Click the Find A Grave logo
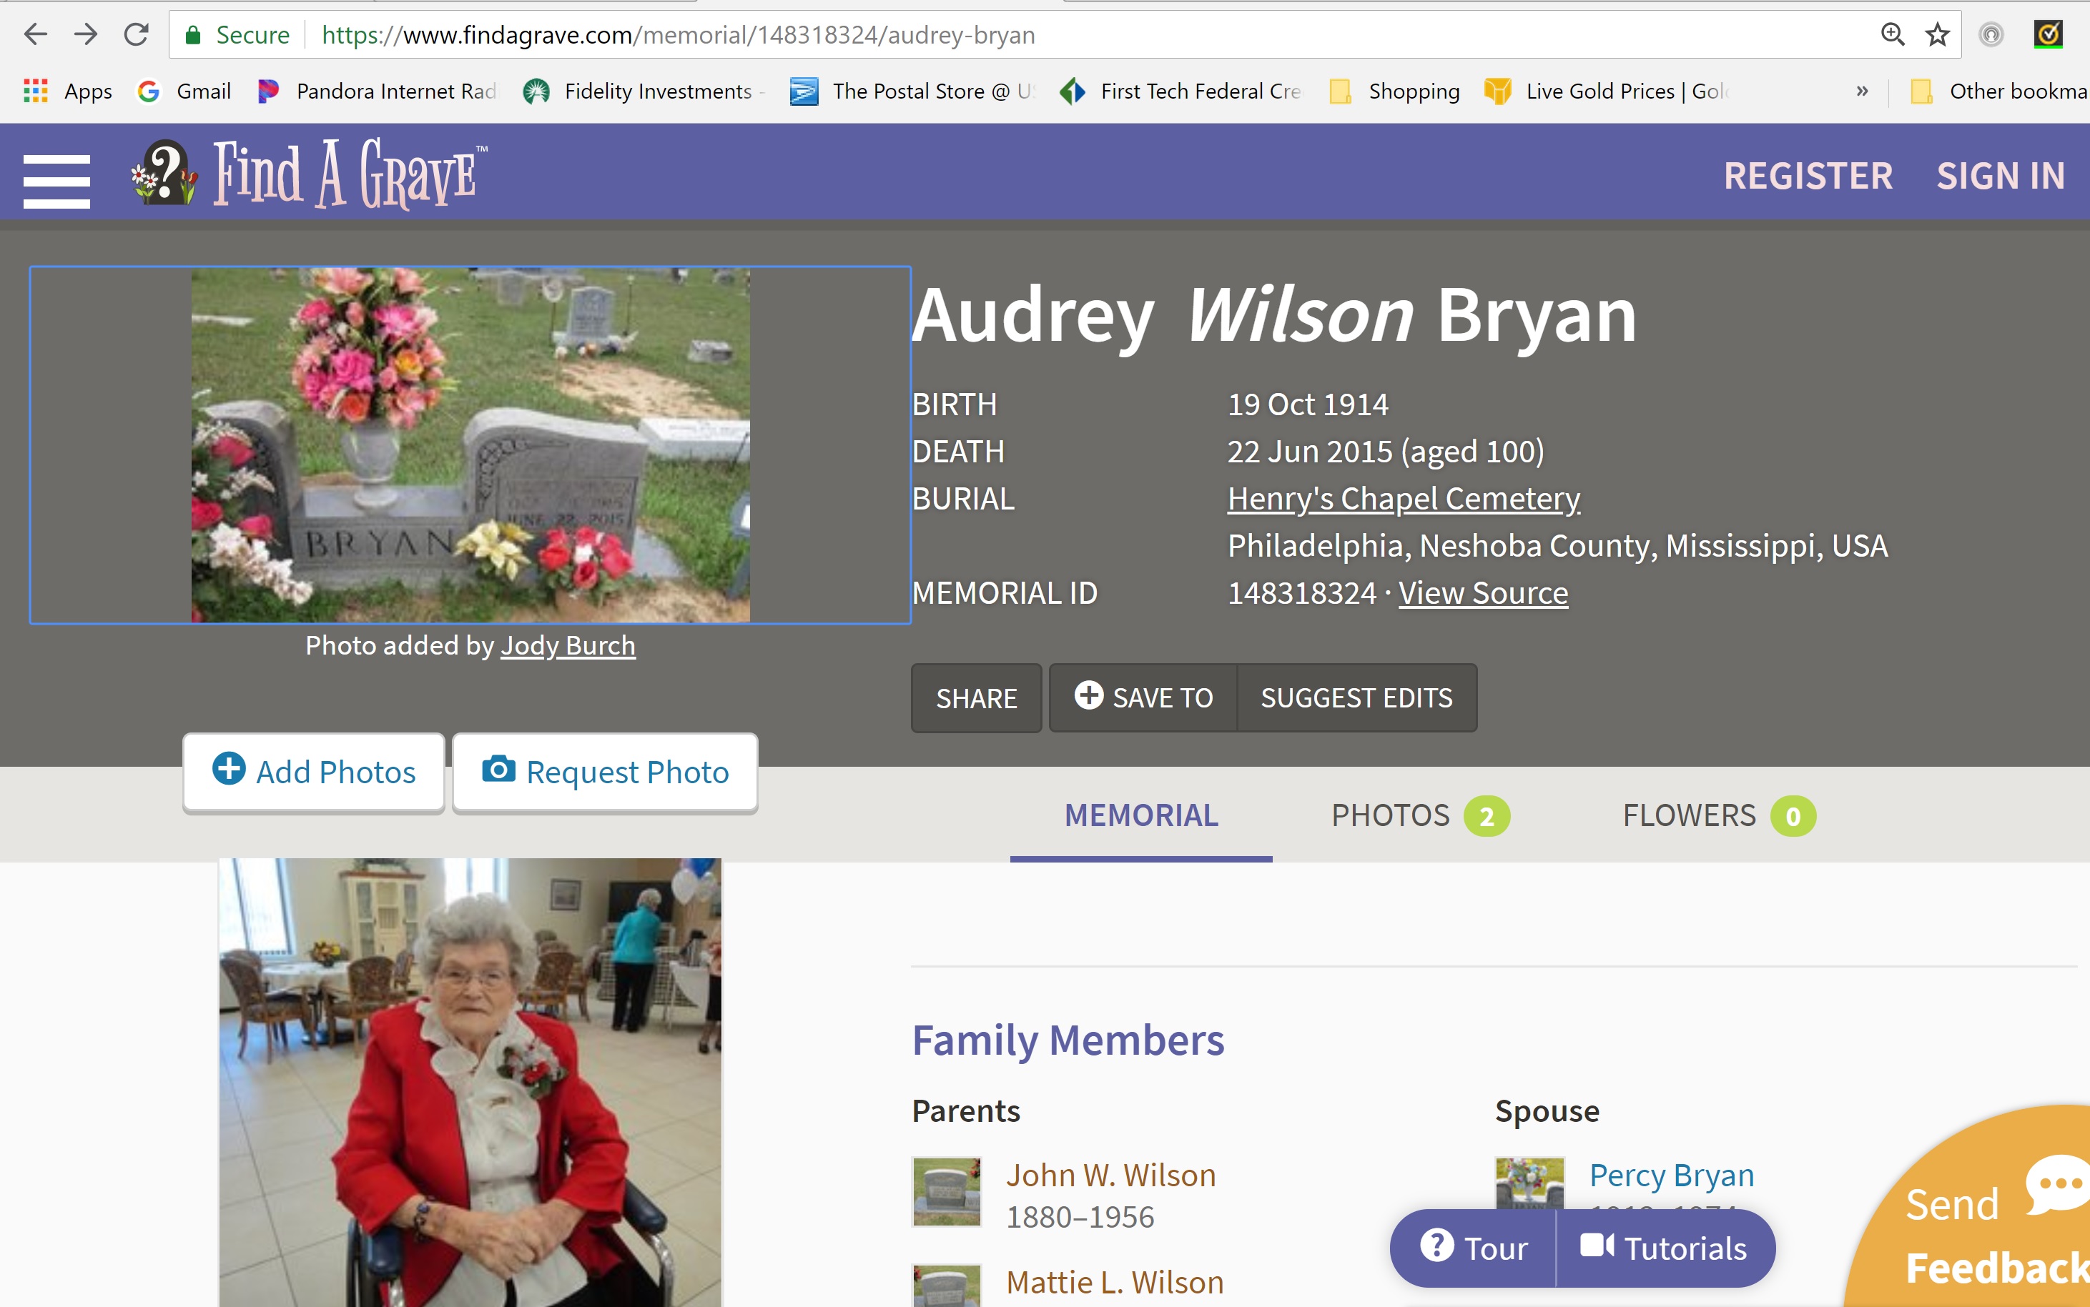This screenshot has width=2090, height=1307. [309, 173]
